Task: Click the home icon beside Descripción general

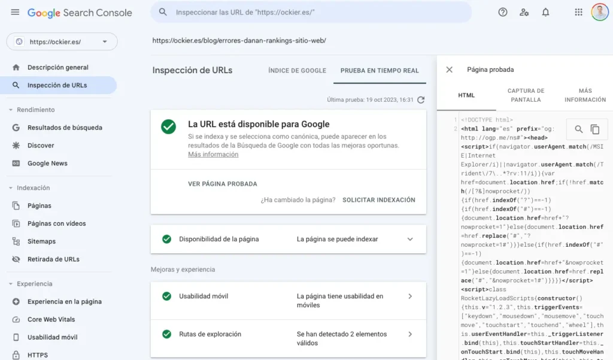Action: pos(16,67)
